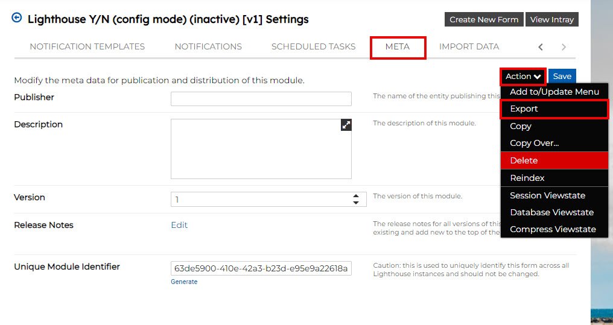Screen dimensions: 613x325
Task: Click Reindex in the Action menu
Action: click(x=527, y=178)
